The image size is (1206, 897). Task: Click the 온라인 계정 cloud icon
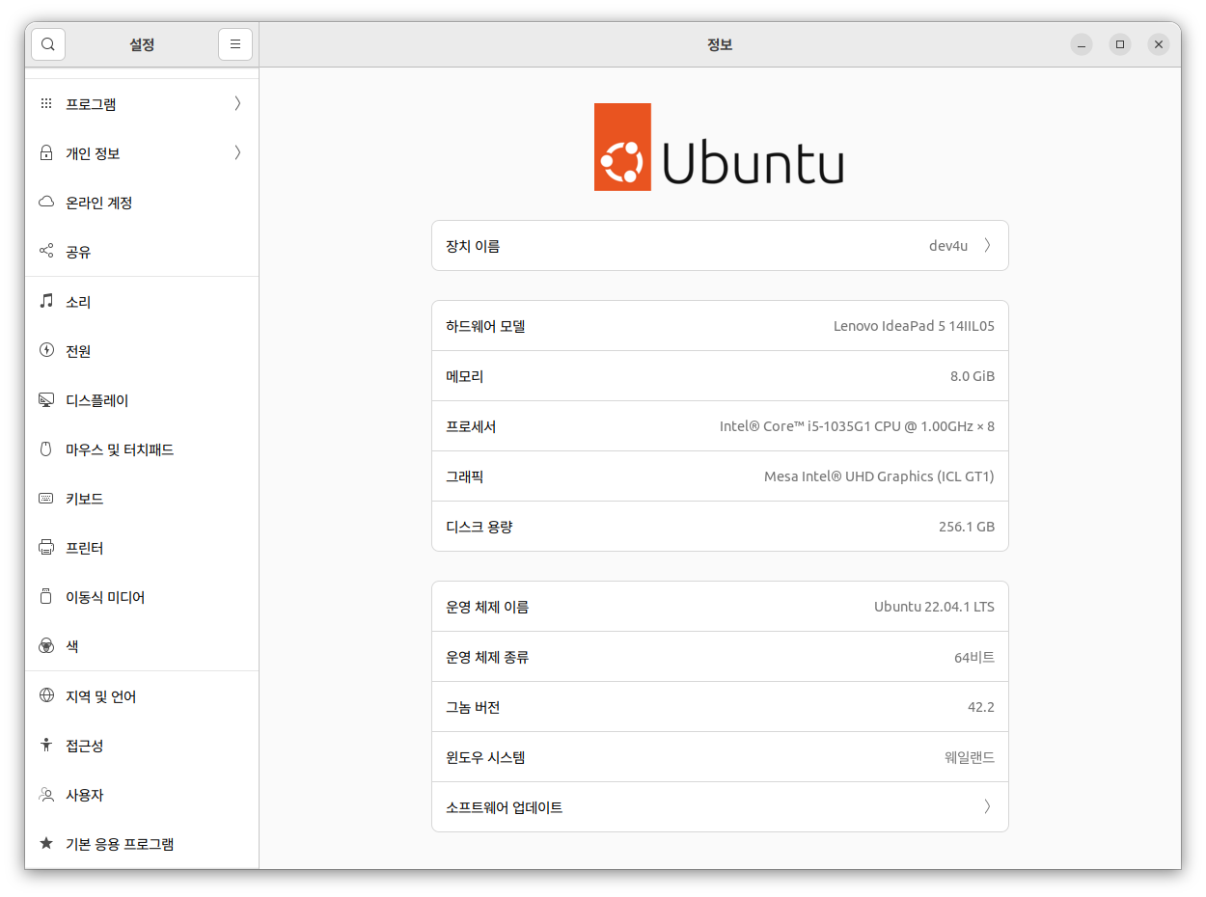click(x=46, y=203)
